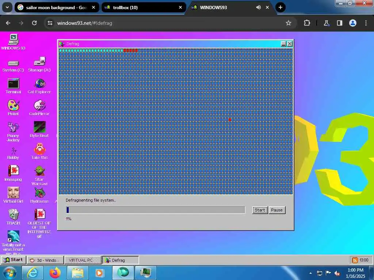Open the Chrome profile avatar
Image resolution: width=374 pixels, height=280 pixels.
tap(353, 23)
